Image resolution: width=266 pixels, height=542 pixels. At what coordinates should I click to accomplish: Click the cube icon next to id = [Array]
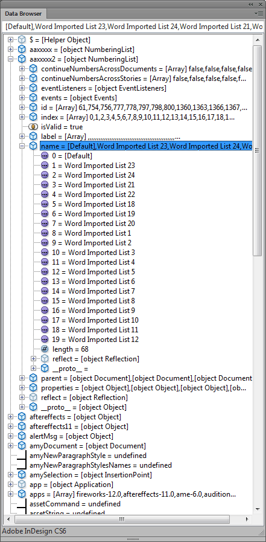point(33,108)
